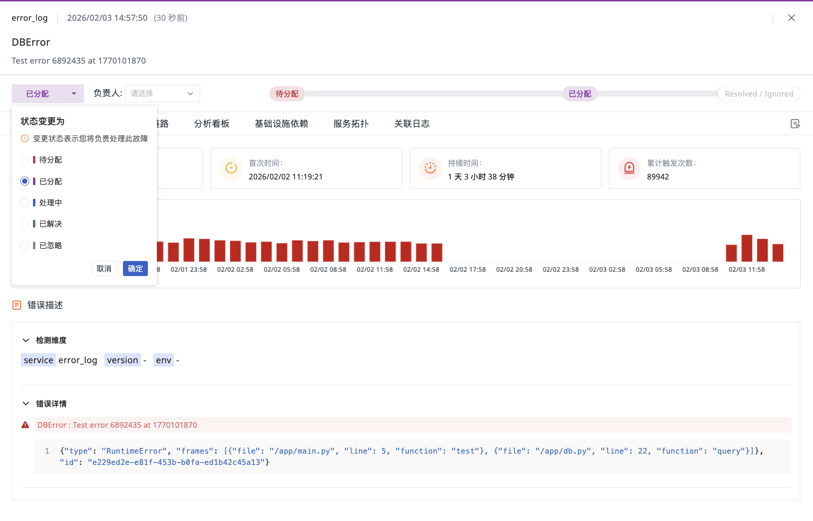This screenshot has width=813, height=521.
Task: Click the duration timer icon
Action: [x=430, y=168]
